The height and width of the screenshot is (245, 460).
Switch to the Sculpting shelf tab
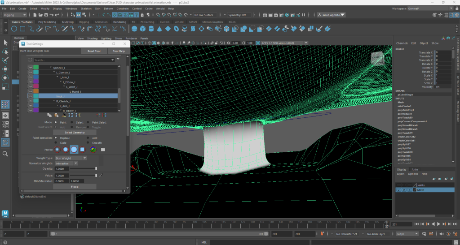coord(67,21)
